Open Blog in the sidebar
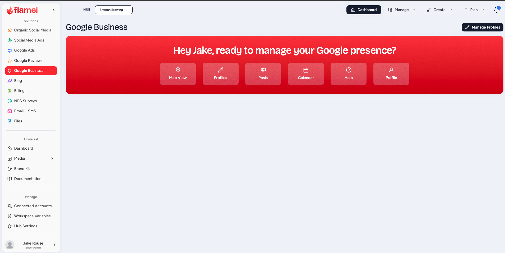505x253 pixels. click(31, 81)
